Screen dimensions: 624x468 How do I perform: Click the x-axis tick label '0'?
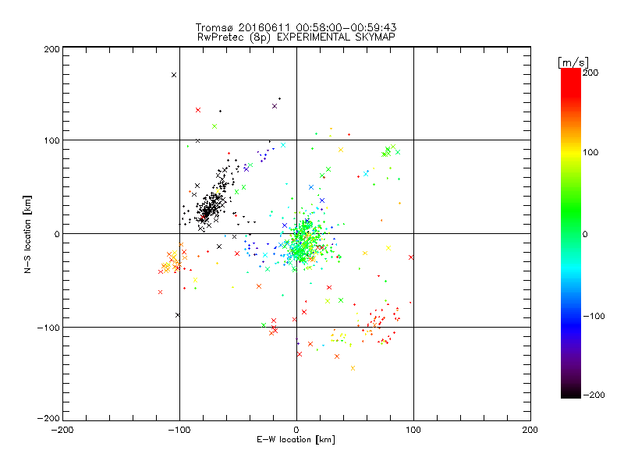tap(296, 430)
